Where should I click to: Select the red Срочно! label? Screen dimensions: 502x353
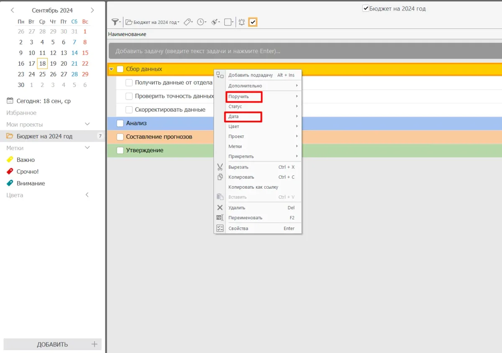[x=28, y=171]
